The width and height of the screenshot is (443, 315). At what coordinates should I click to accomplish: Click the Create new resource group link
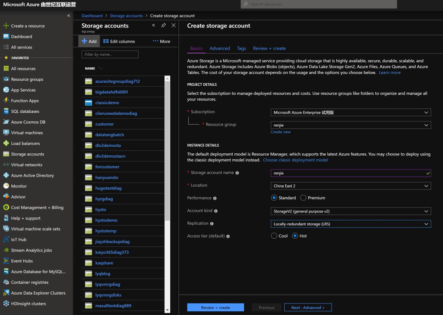(x=281, y=132)
